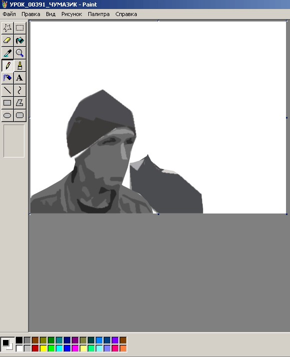Pick the Polygon tool
The height and width of the screenshot is (357, 290).
(20, 103)
